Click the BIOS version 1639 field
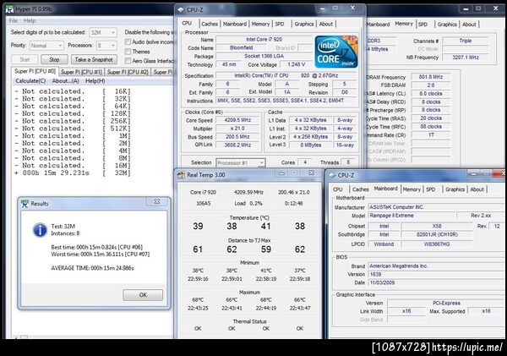This screenshot has width=507, height=356. point(437,275)
